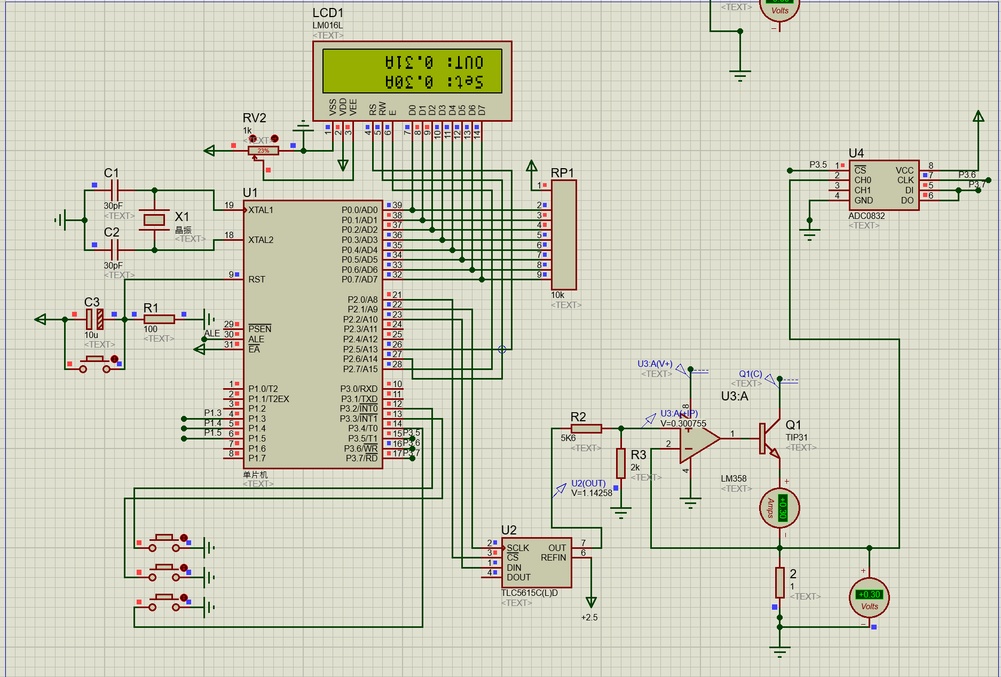
Task: Click the LM358 part name text
Action: tap(734, 478)
